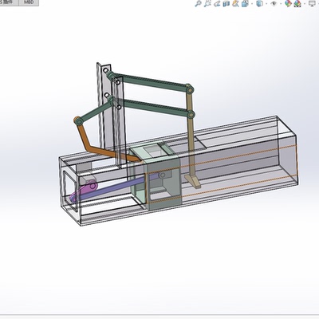Expand the Hide/Show Items dropdown arrow
This screenshot has height=319, width=319.
click(x=281, y=4)
